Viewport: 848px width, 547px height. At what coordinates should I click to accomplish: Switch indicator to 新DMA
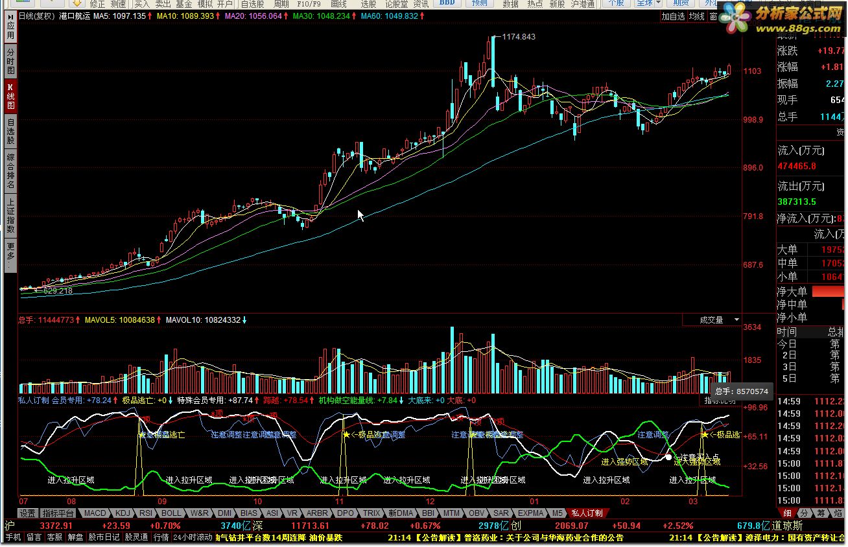click(401, 513)
